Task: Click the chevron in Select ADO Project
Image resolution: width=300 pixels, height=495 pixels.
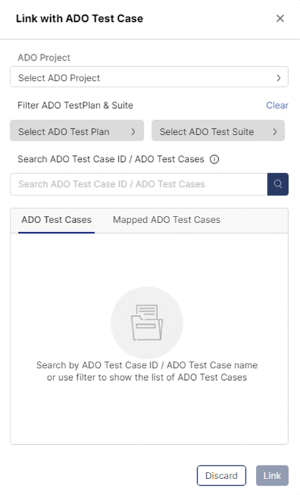Action: 278,78
